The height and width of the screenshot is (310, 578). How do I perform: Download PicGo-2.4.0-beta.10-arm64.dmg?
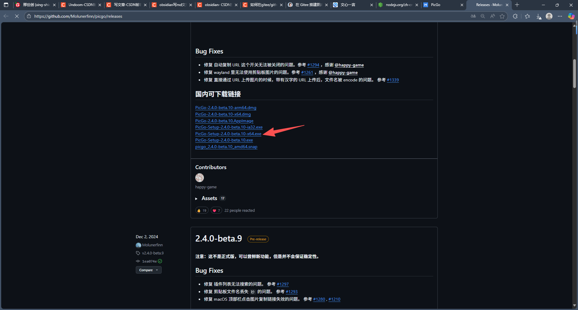click(226, 108)
